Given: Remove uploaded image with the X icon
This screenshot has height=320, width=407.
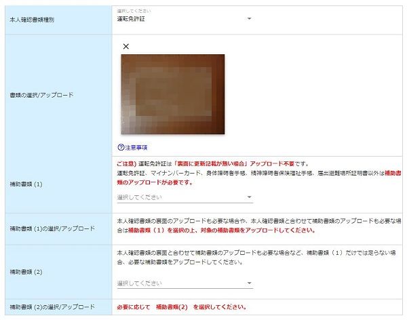Looking at the screenshot, I should (x=126, y=47).
